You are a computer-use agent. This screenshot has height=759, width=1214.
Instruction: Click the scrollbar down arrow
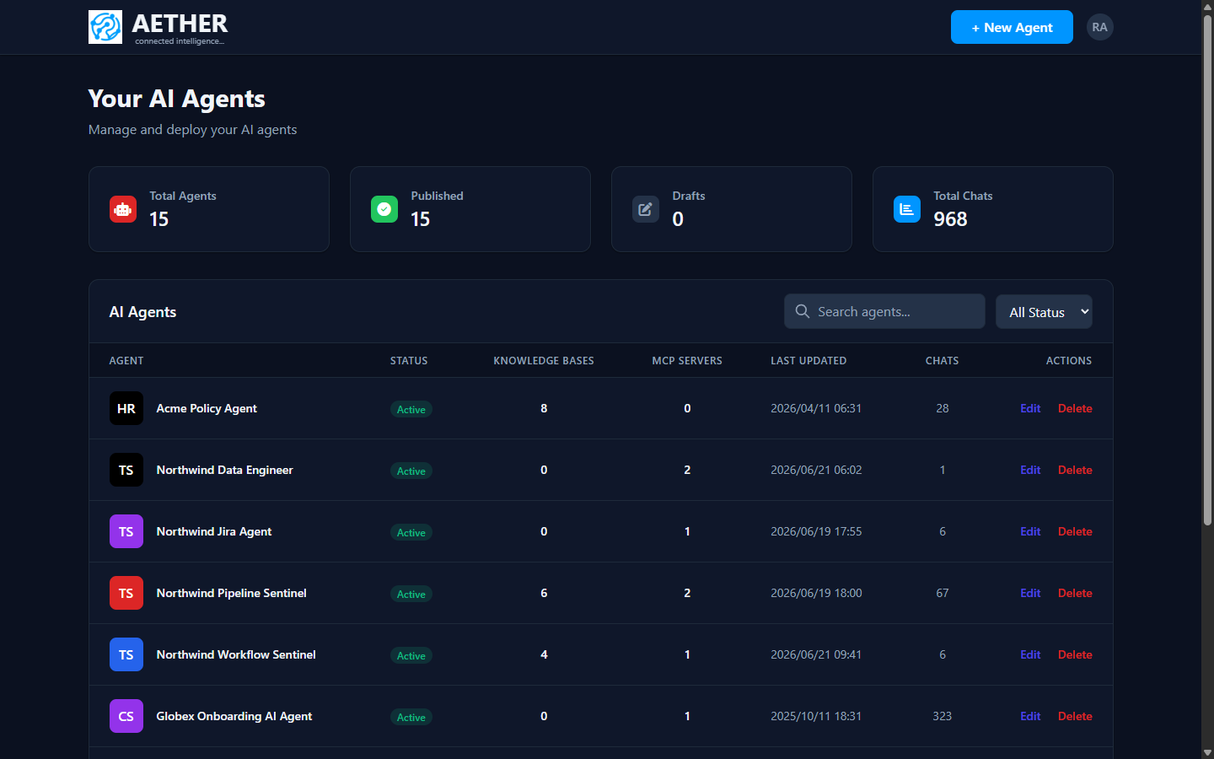click(1207, 752)
